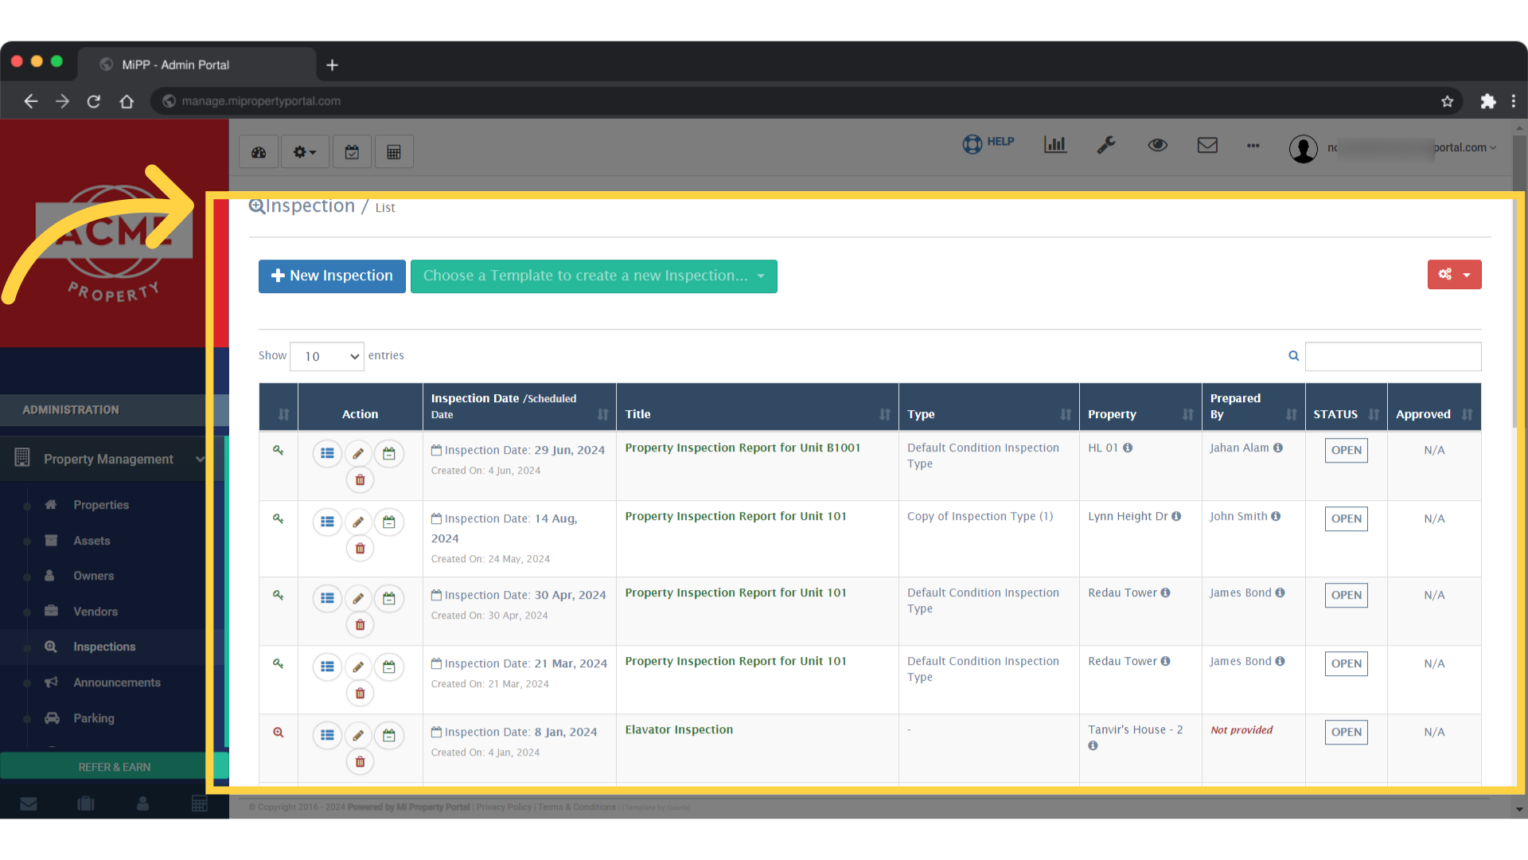Go to Properties in sidebar
Screen dimensions: 1528x860
click(101, 505)
